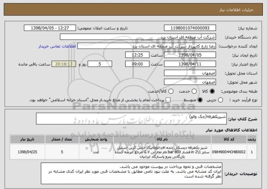This screenshot has height=189, width=267.
Task: Click the جزئیات اطلاعات نیاز page title
Action: [x=236, y=10]
